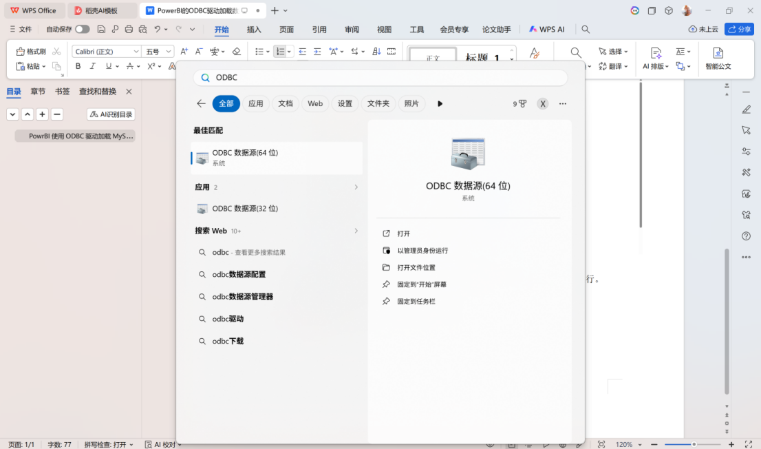Screen dimensions: 761x449
Task: Open the 翻译 translate dropdown
Action: (614, 66)
